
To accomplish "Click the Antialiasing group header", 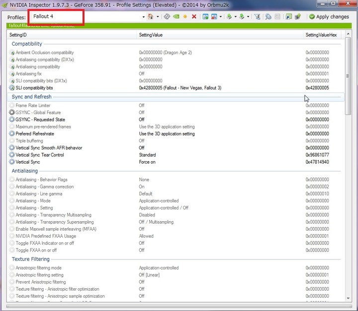I will 25,171.
